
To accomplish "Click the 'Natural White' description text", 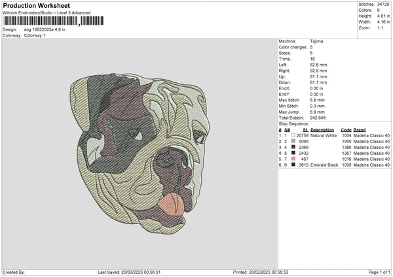I will coord(324,135).
